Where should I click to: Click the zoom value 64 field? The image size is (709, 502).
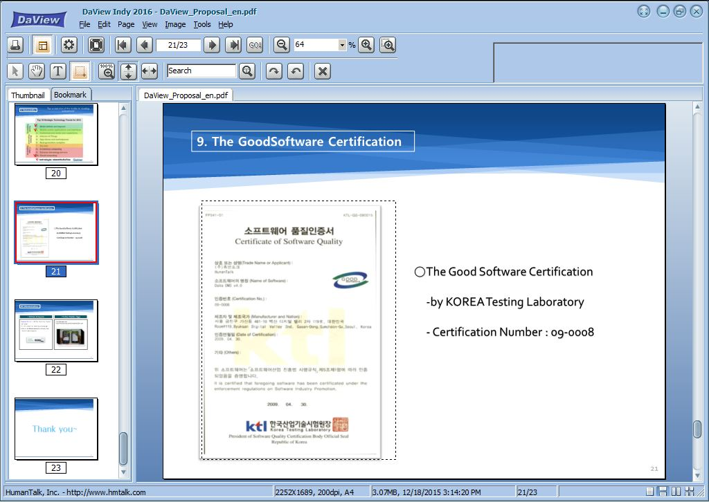316,45
